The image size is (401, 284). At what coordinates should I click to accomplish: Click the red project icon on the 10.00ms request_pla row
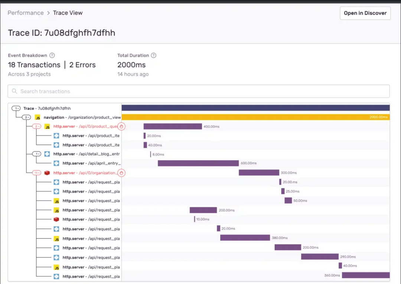(x=56, y=219)
